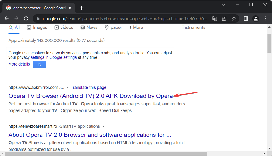Screen dimensions: 272x156
Task: Switch to the videos results tab
Action: [x=64, y=27]
